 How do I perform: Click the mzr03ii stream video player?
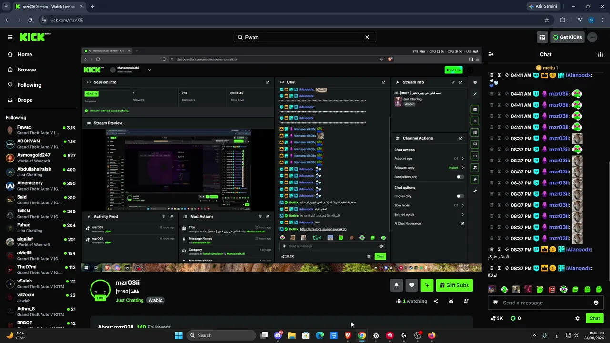(281, 160)
